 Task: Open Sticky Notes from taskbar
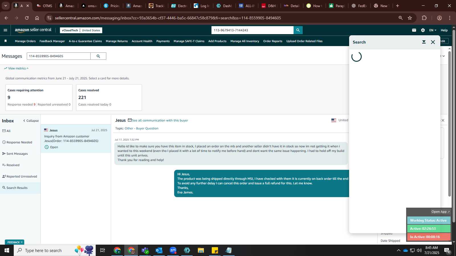(215, 250)
